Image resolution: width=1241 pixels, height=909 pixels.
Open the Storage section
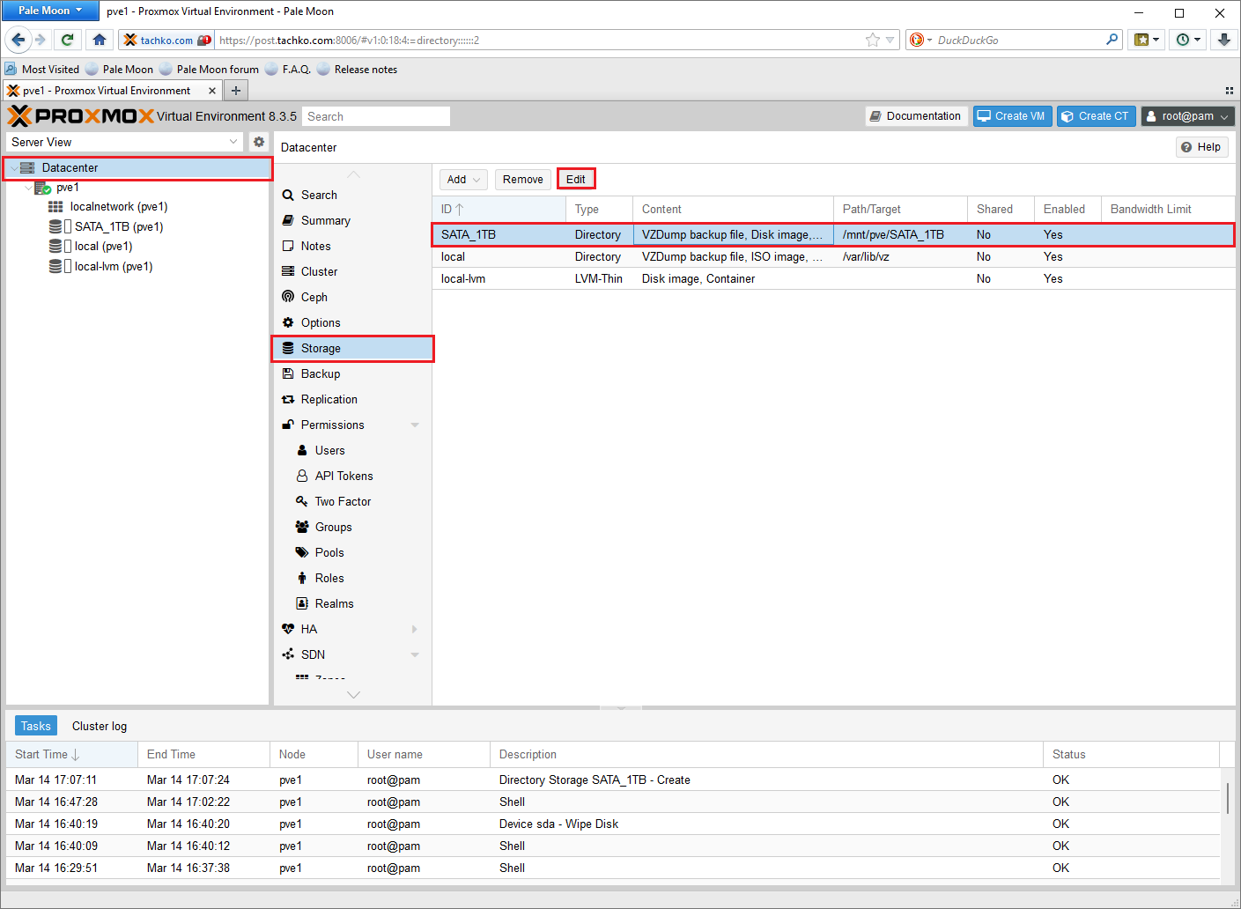pyautogui.click(x=352, y=348)
